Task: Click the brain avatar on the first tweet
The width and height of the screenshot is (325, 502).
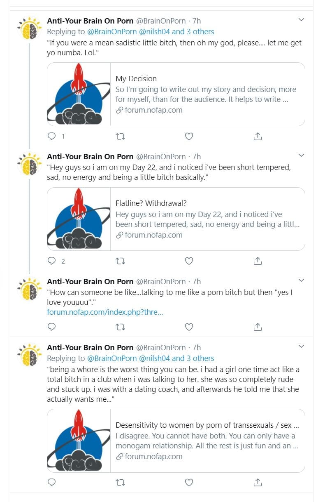Action: (30, 28)
